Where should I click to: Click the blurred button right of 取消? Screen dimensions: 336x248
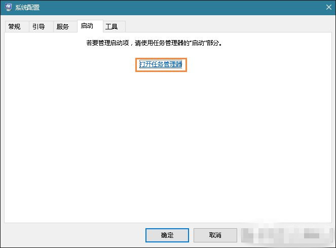(x=262, y=235)
